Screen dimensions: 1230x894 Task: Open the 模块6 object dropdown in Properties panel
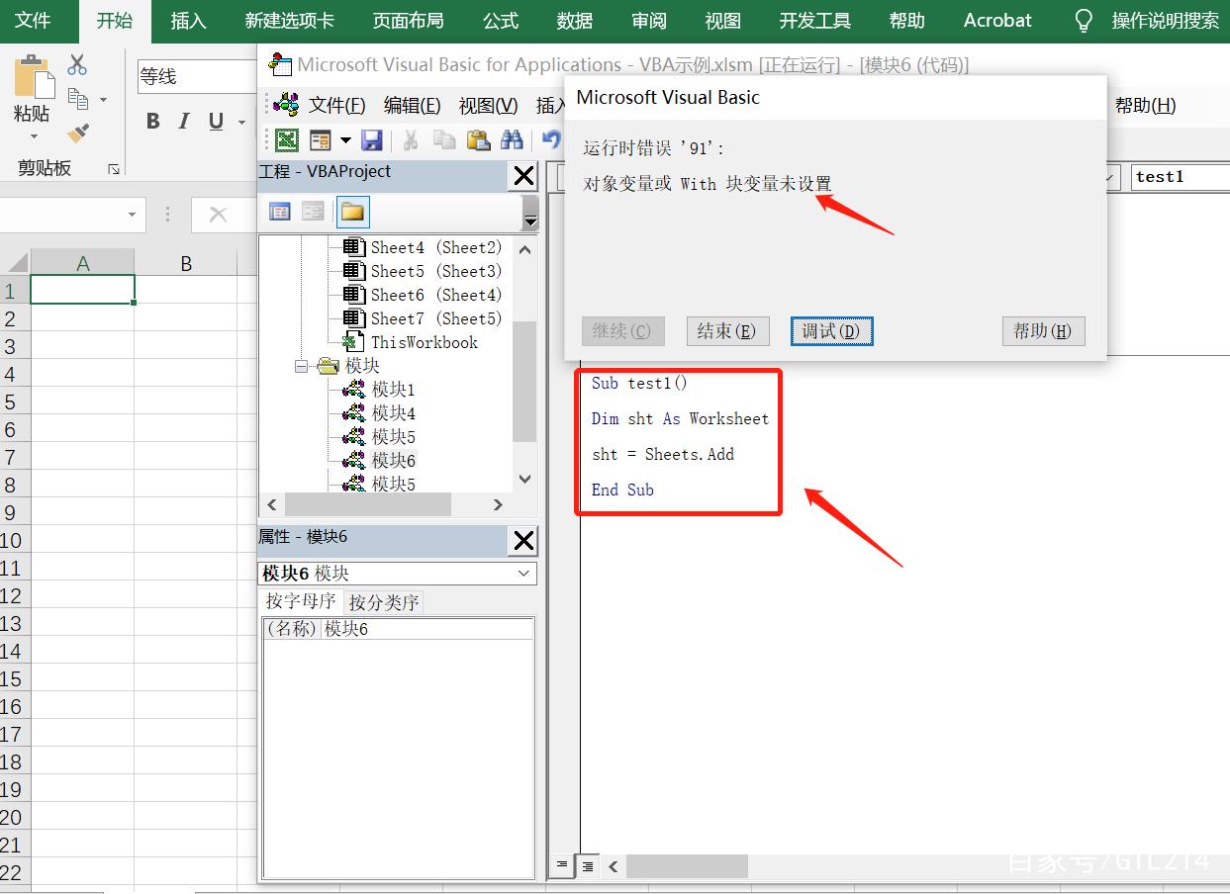coord(524,573)
